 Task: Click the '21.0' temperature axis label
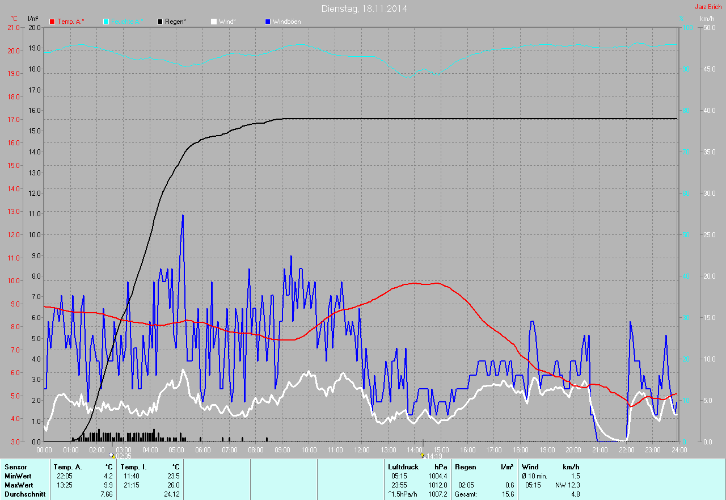tap(12, 27)
